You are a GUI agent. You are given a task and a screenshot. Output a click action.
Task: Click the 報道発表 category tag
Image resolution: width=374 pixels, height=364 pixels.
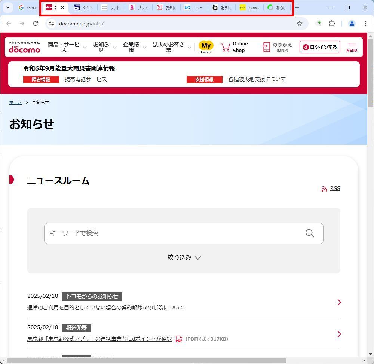click(76, 328)
